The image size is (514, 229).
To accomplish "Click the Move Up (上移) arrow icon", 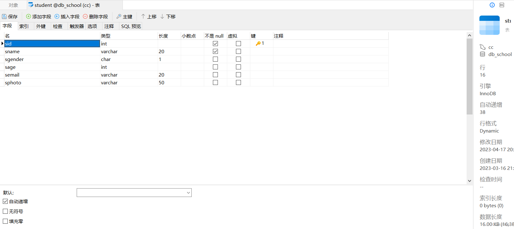I will tap(143, 16).
